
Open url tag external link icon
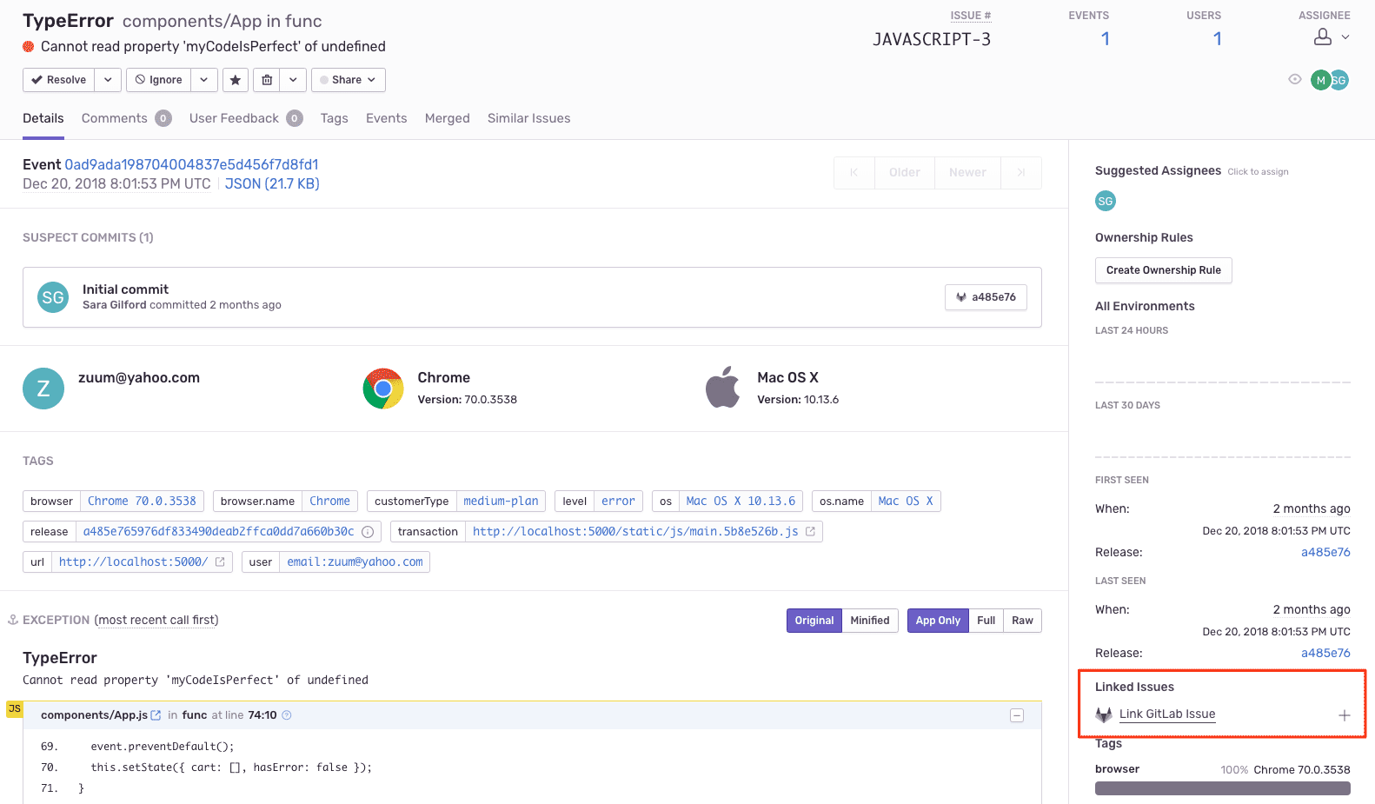(220, 562)
